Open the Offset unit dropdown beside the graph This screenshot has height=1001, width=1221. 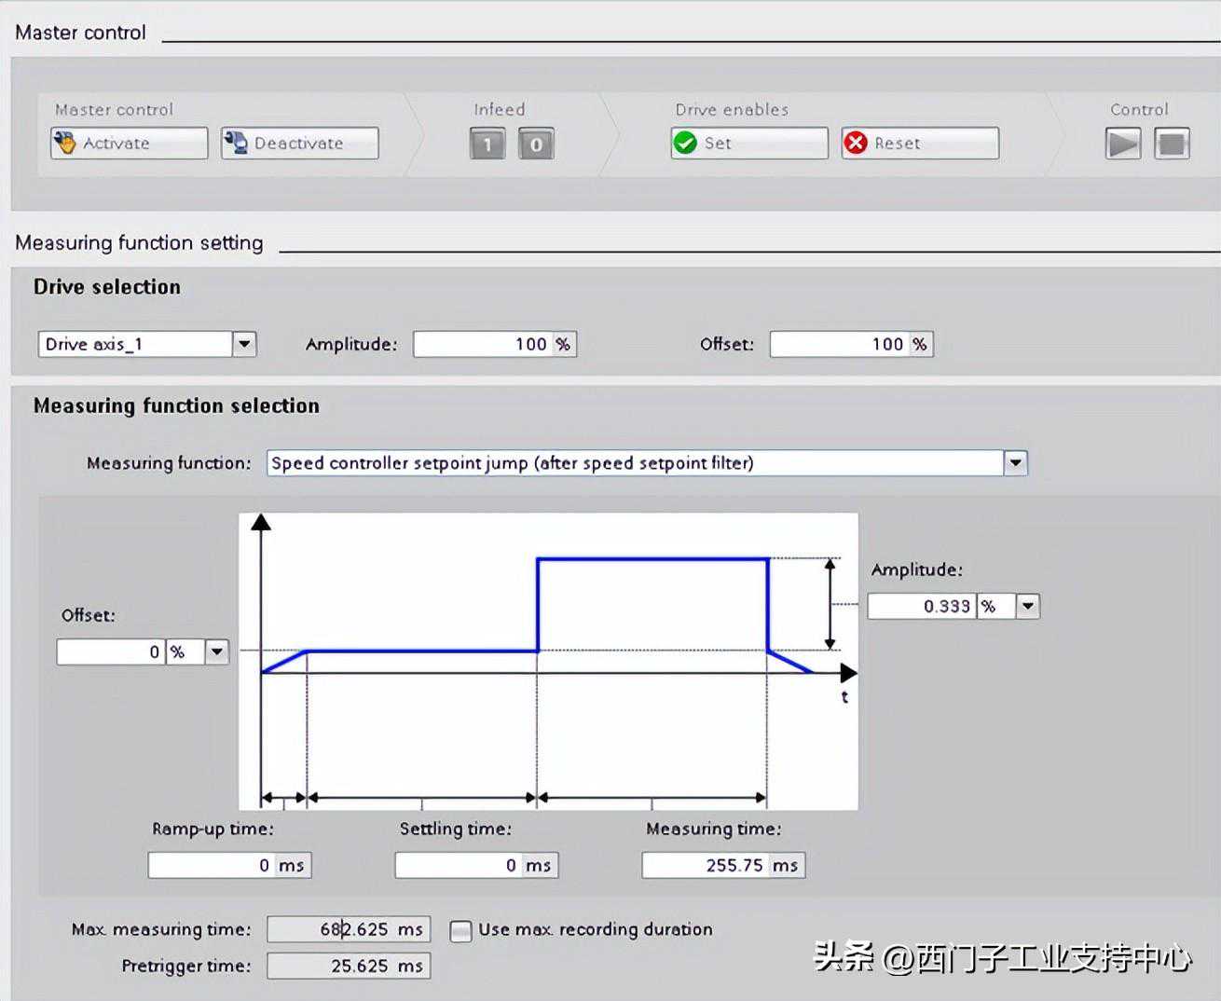216,651
